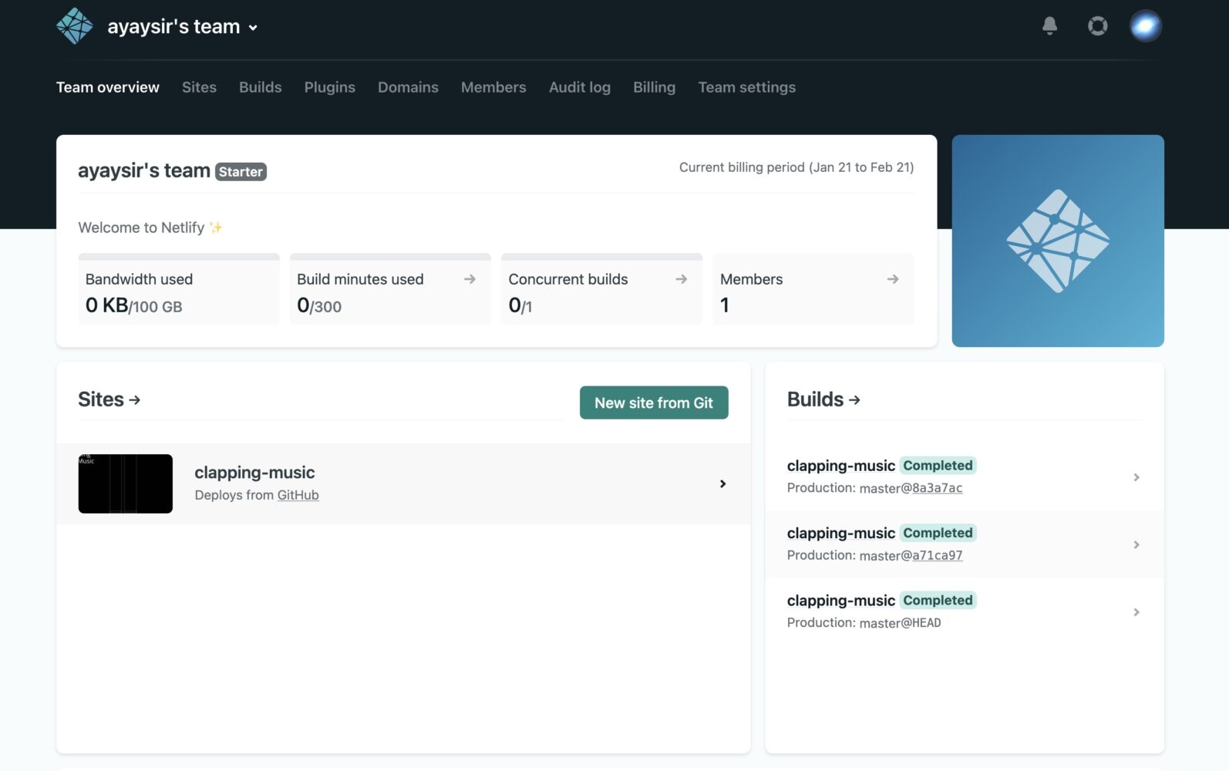Expand the ayaysir's team switcher dropdown
Viewport: 1229px width, 771px height.
(x=253, y=28)
